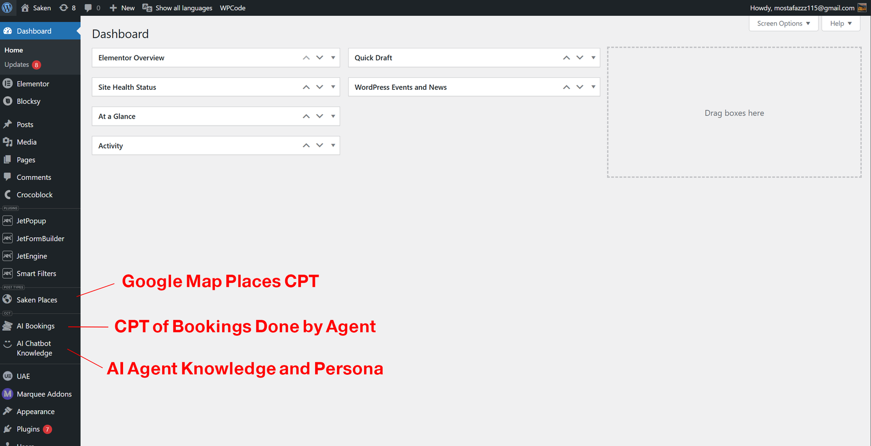871x446 pixels.
Task: Move Site Health Status box down
Action: [320, 87]
